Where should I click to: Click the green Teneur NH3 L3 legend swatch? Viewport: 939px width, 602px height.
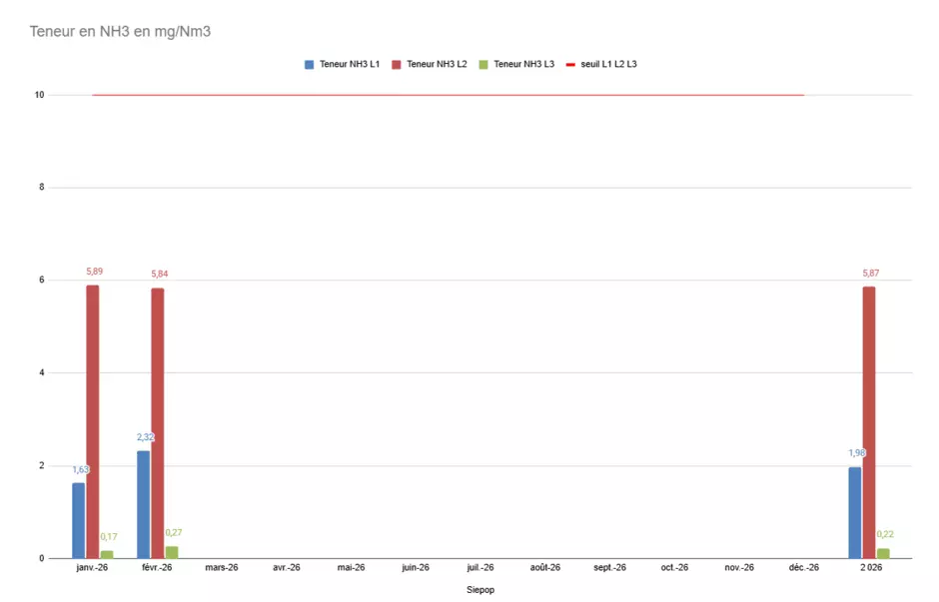point(483,64)
